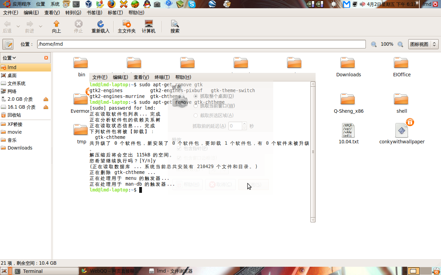This screenshot has height=275, width=441.
Task: Close the sidebar with its orange X
Action: click(46, 58)
